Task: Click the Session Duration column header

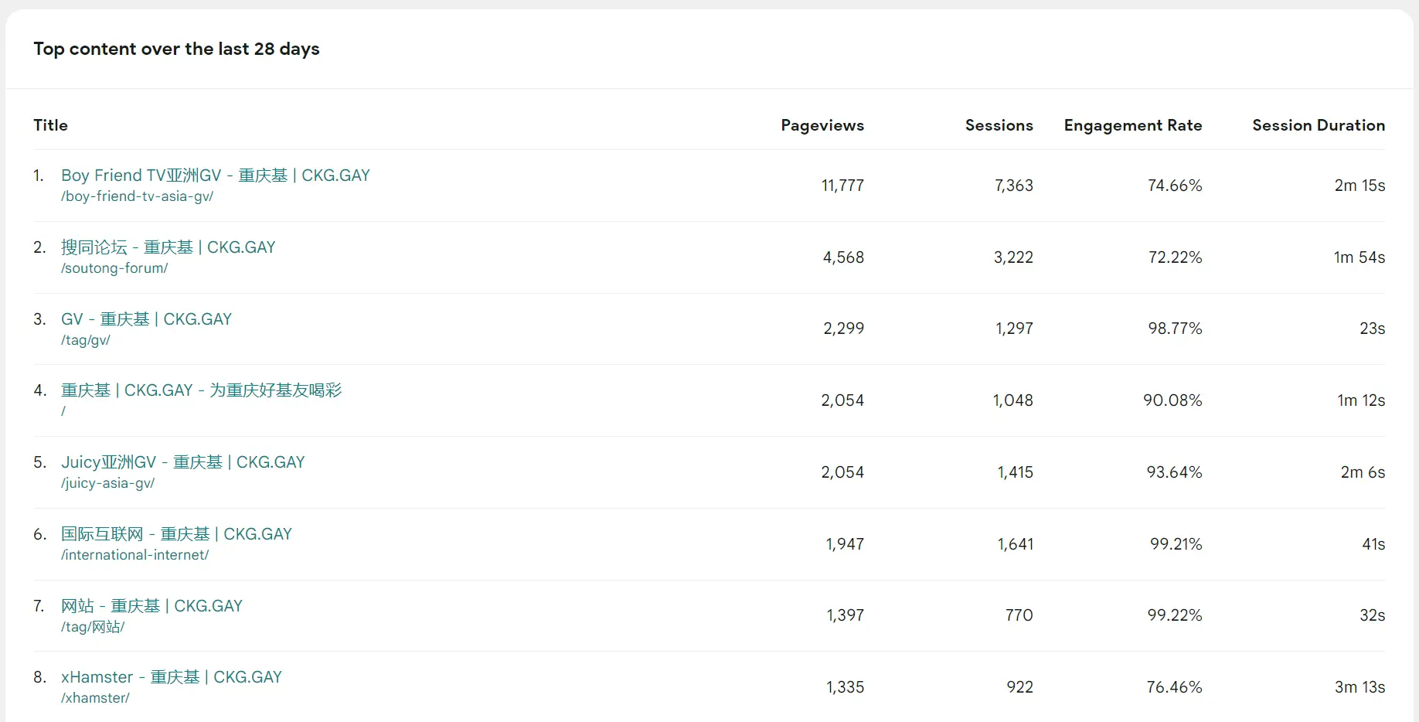Action: point(1318,125)
